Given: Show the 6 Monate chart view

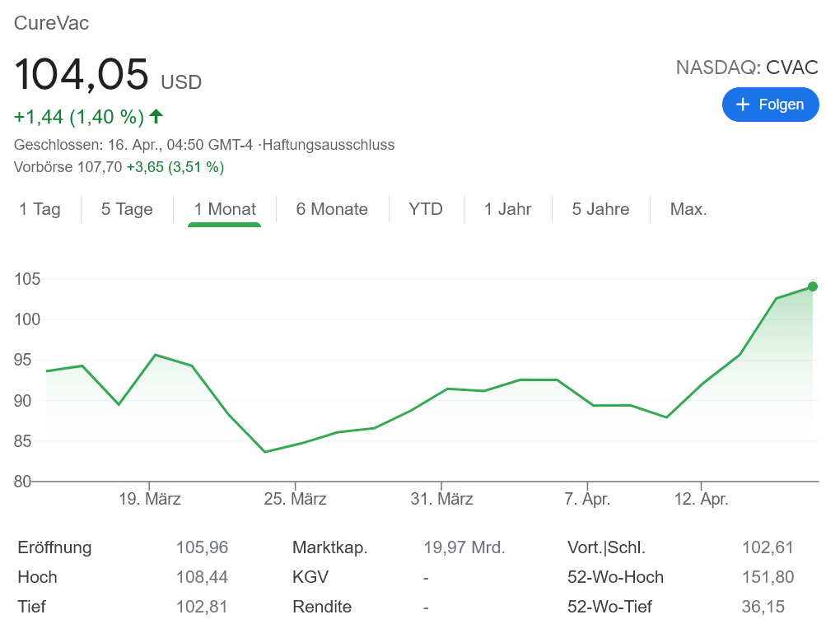Looking at the screenshot, I should pos(332,209).
